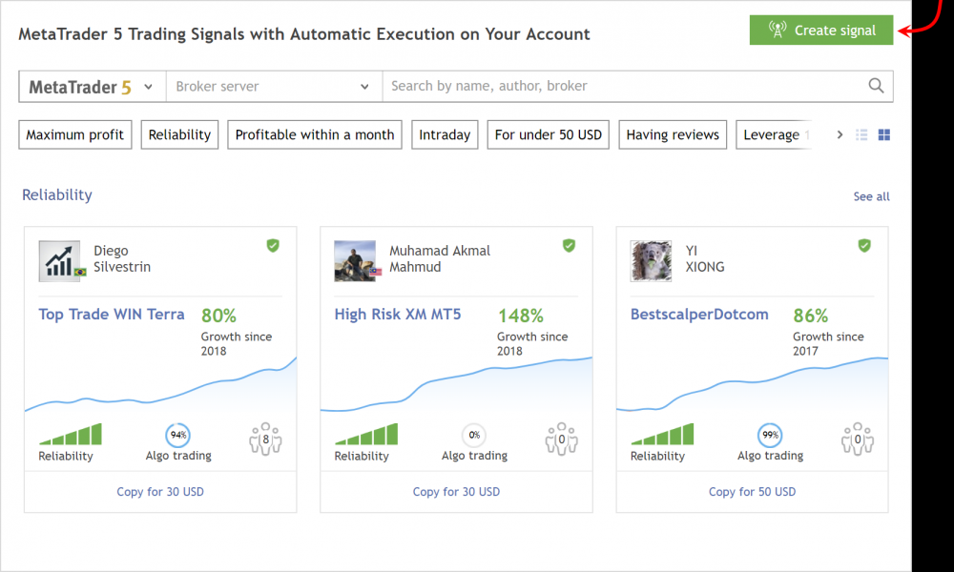The image size is (954, 572).
Task: Switch to grid view layout
Action: coord(884,134)
